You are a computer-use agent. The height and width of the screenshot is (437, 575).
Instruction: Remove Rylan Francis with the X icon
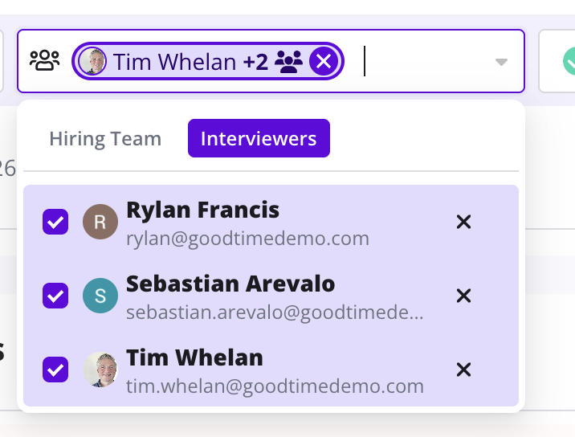click(x=463, y=222)
